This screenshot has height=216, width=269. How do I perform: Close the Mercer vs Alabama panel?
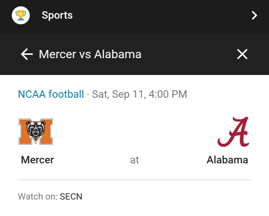tap(242, 54)
